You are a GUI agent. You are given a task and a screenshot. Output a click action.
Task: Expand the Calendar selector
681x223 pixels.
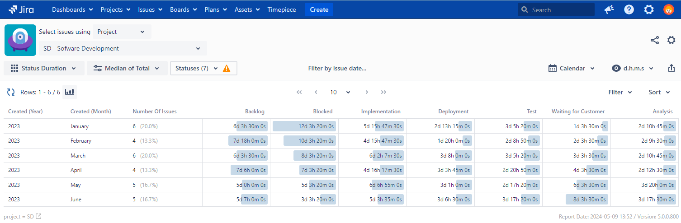572,68
